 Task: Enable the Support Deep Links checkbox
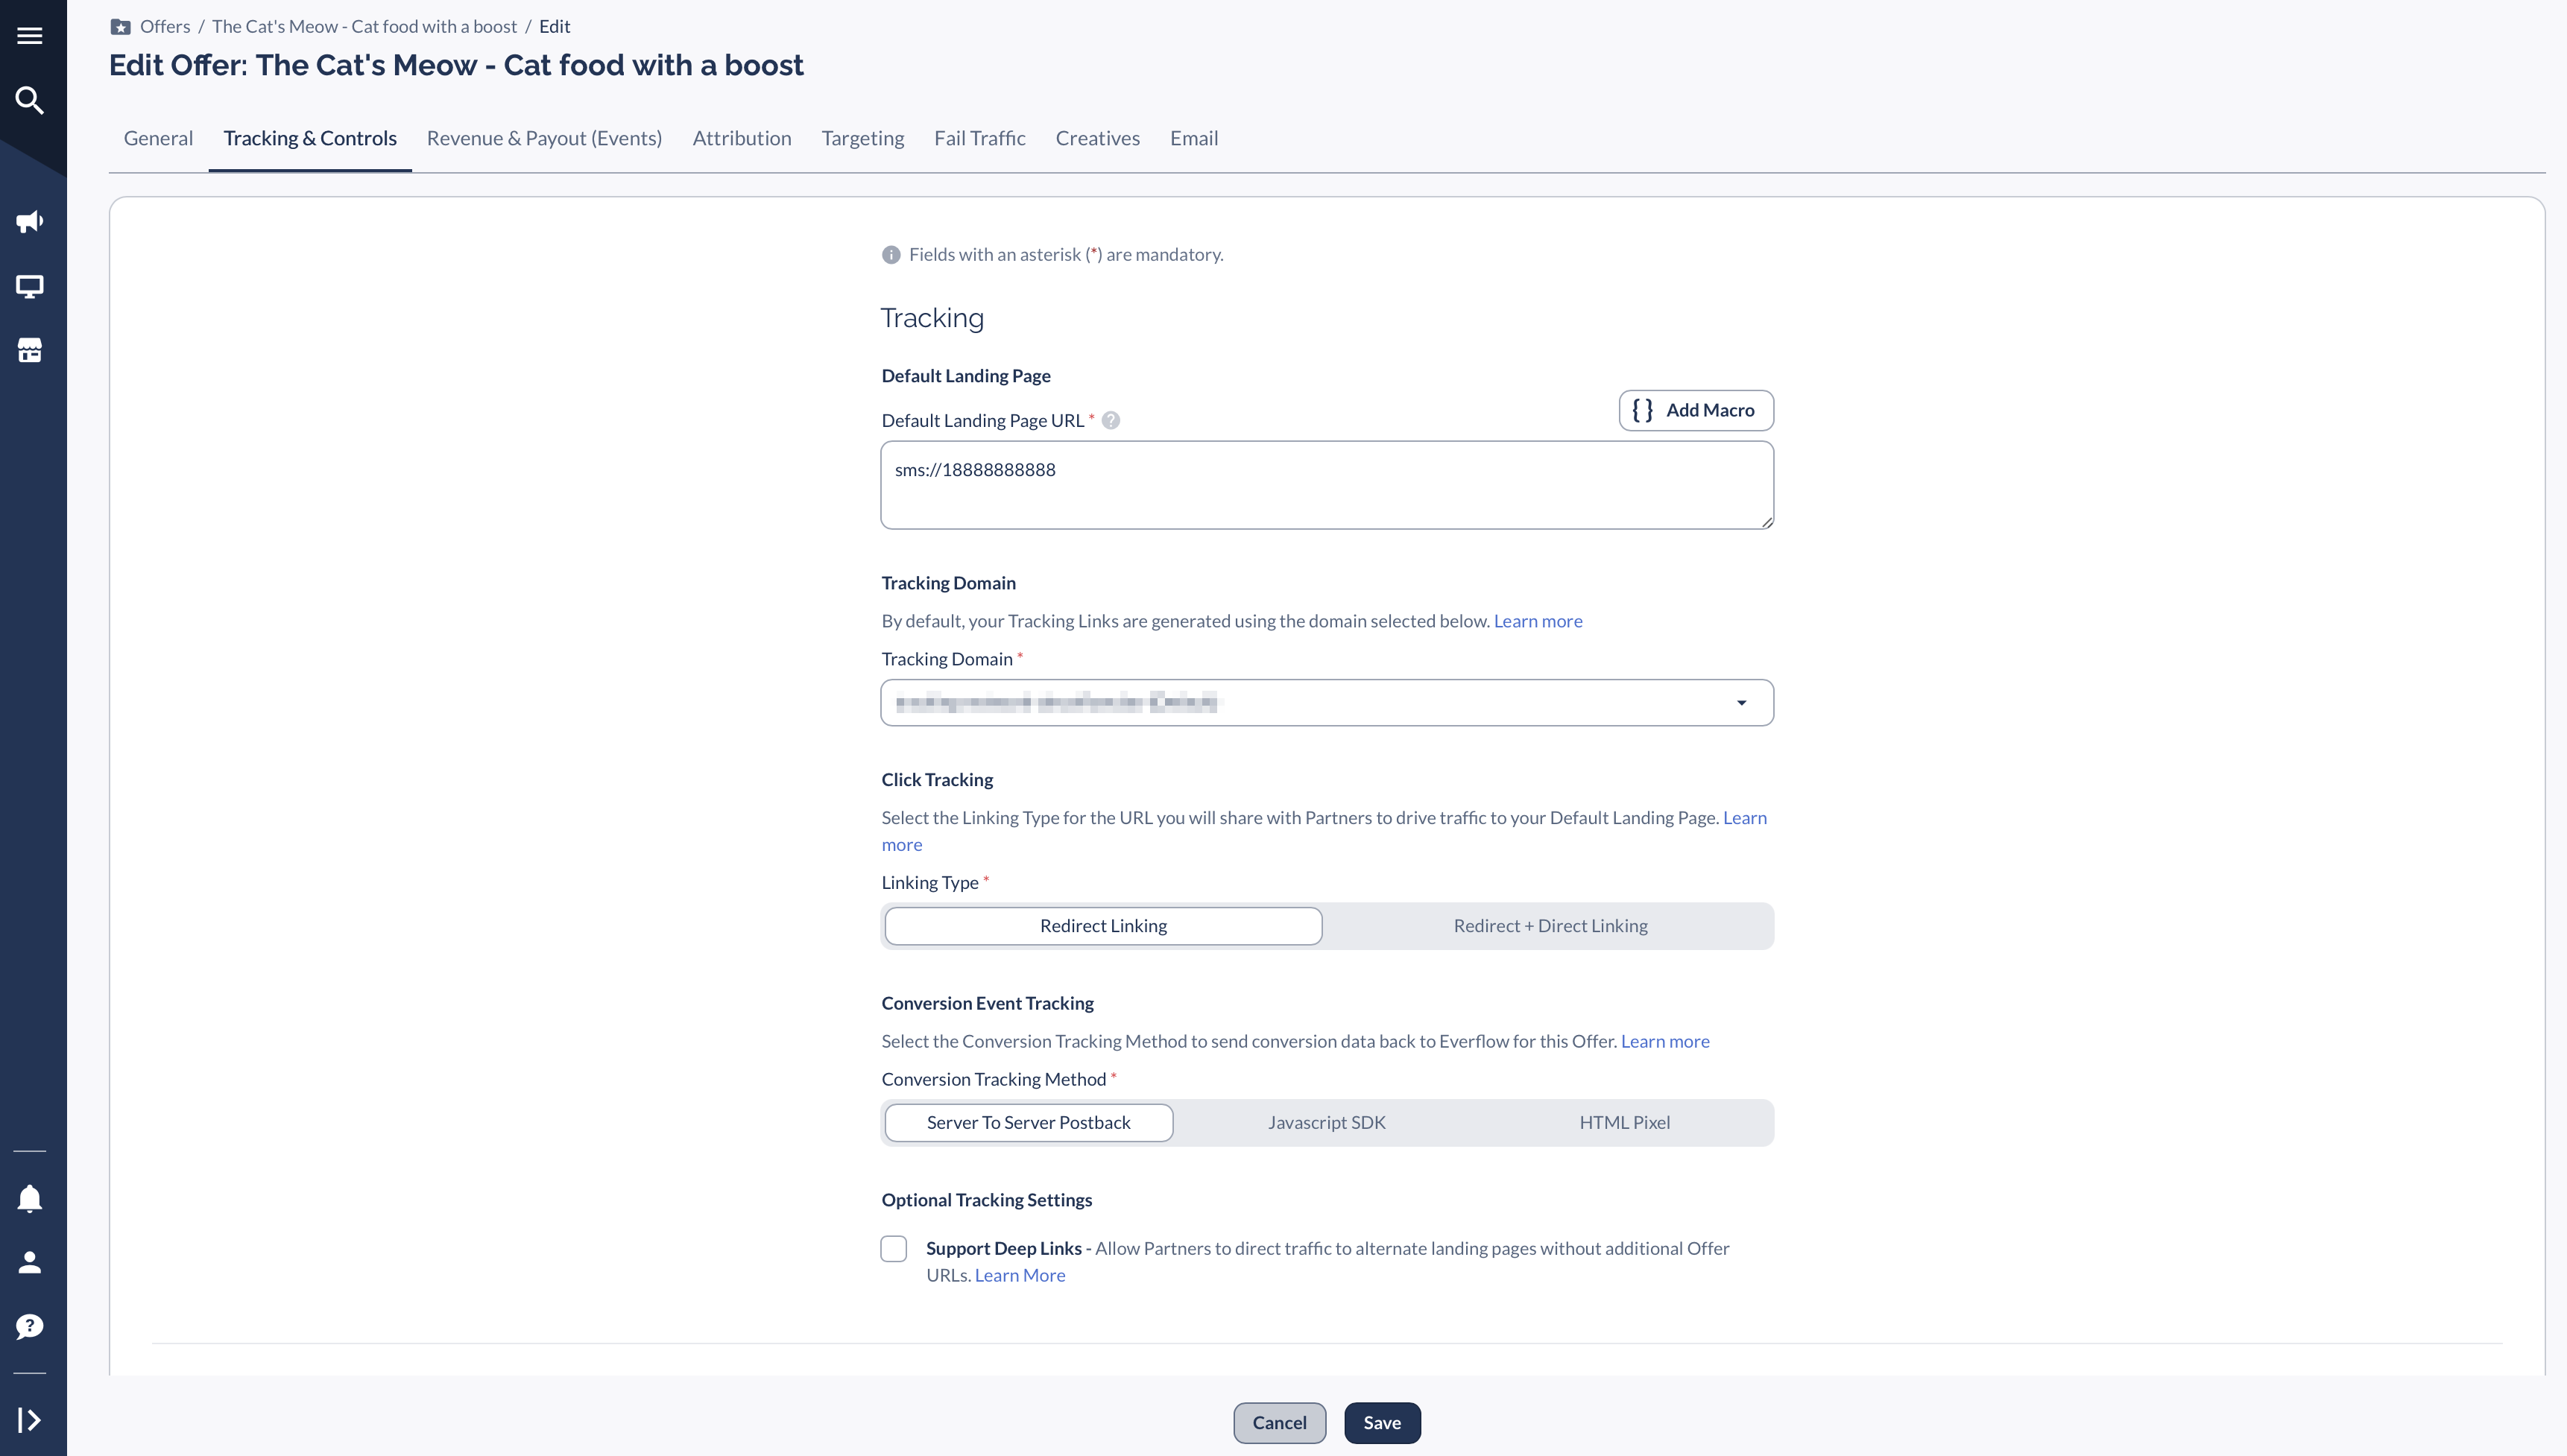point(894,1249)
